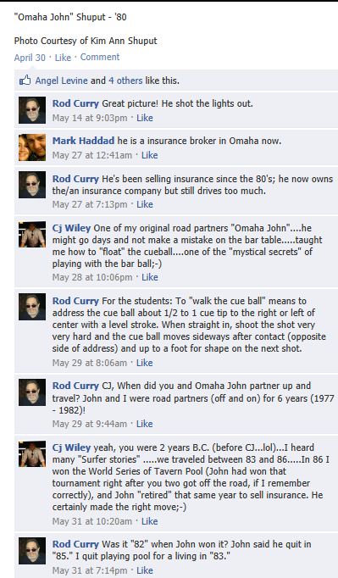338x578 pixels.
Task: Like Cj Wiley's May 28 comment
Action: [150, 277]
